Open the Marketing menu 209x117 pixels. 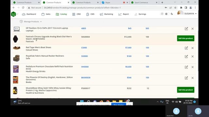(x=106, y=14)
